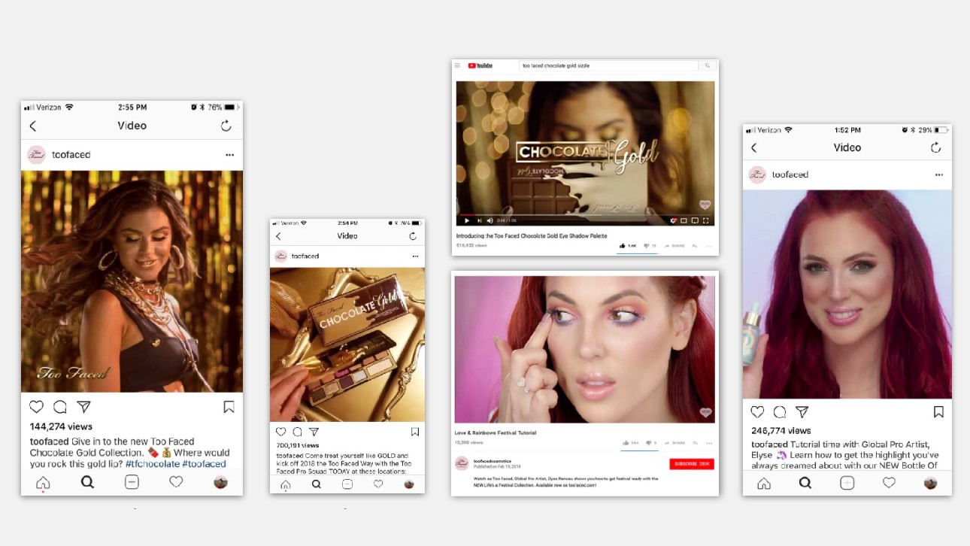Play the Chocolate Gold YouTube video
Viewport: 970px width, 546px height.
pyautogui.click(x=467, y=220)
